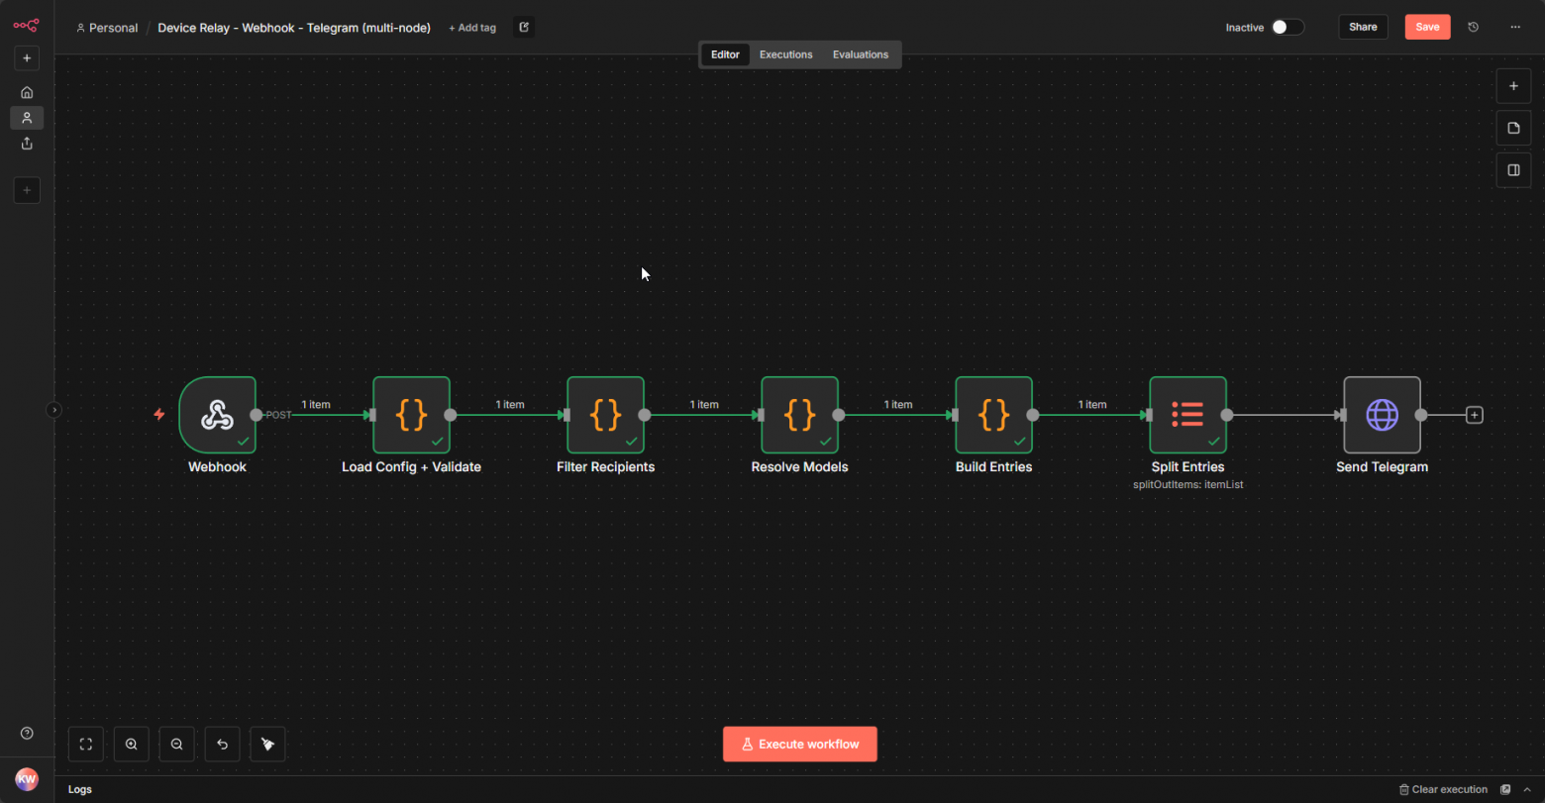
Task: Click the zoom out magnifier icon
Action: click(x=176, y=745)
